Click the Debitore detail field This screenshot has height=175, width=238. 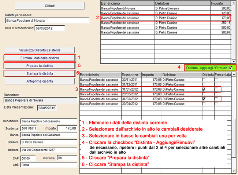point(49,142)
